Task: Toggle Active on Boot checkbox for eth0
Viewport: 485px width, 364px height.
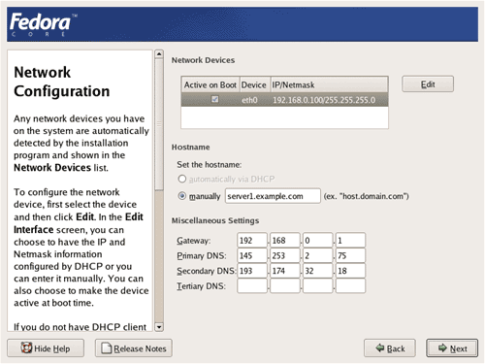Action: (214, 99)
